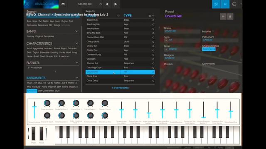Image resolution: width=266 pixels, height=149 pixels.
Task: Open the results list options icon
Action: (x=150, y=16)
